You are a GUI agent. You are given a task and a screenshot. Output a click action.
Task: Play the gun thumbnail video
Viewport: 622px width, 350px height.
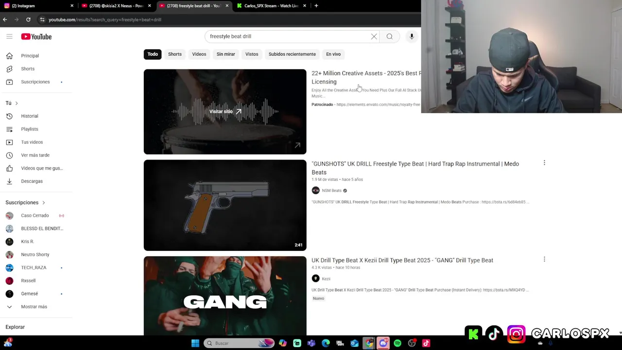[225, 205]
